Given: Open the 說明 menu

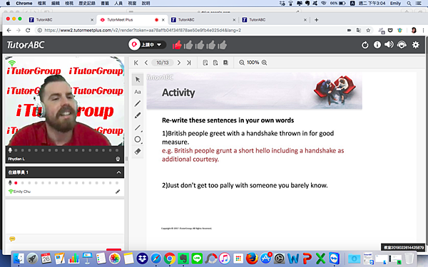Looking at the screenshot, I should [146, 4].
